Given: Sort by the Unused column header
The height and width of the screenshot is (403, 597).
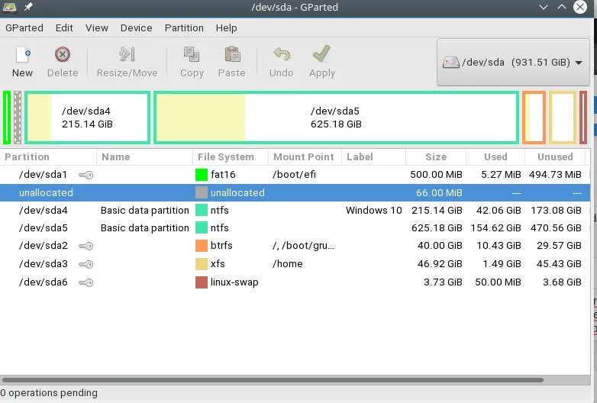Looking at the screenshot, I should point(555,156).
